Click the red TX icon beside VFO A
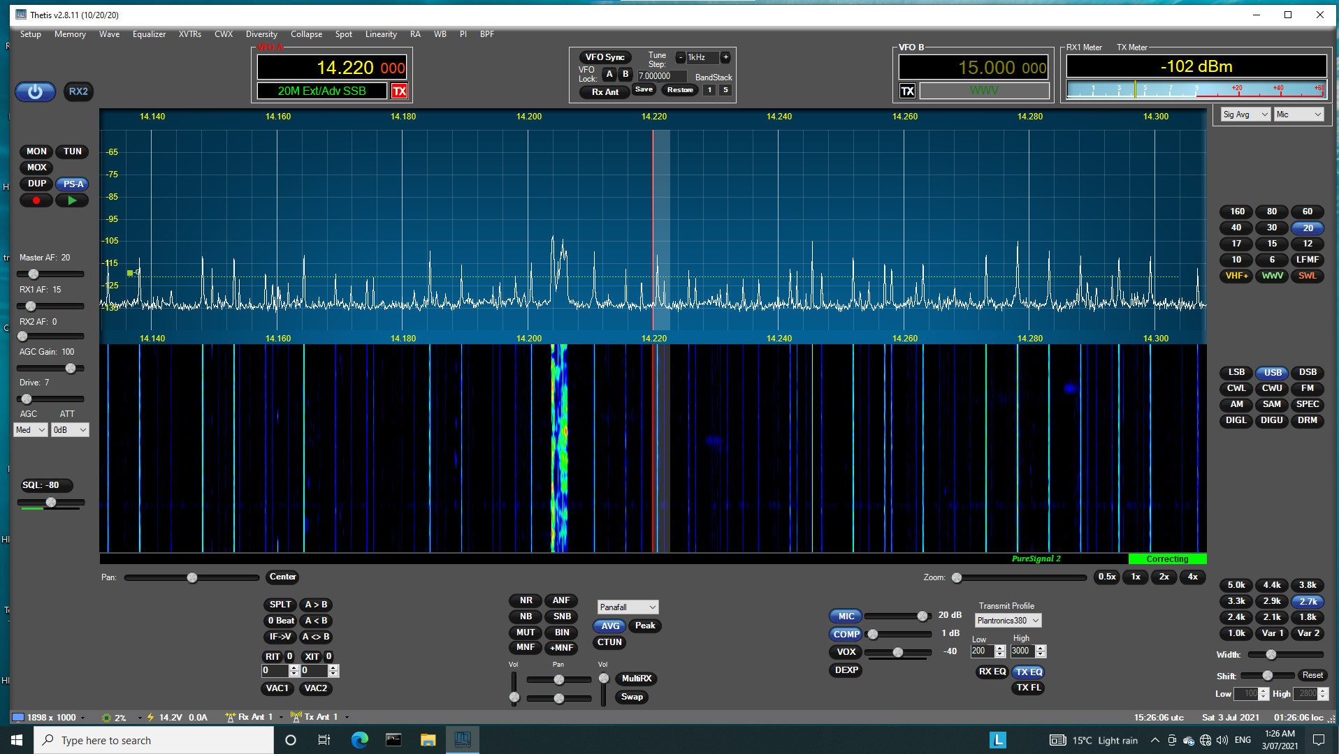The width and height of the screenshot is (1339, 754). click(x=399, y=91)
